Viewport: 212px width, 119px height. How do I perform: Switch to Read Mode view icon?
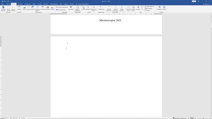188,118
